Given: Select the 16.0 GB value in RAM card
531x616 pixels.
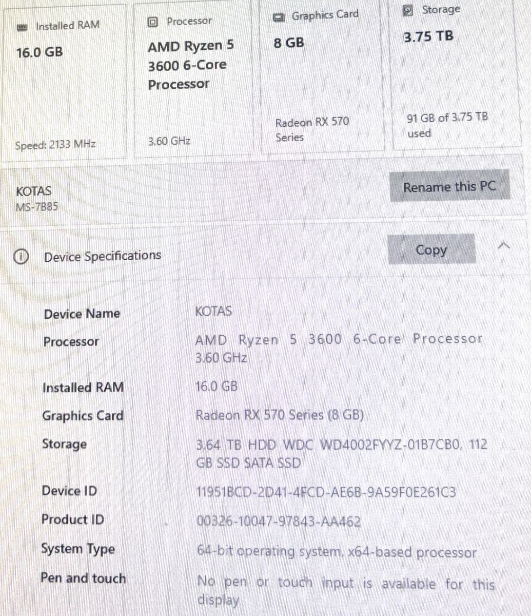Looking at the screenshot, I should (40, 52).
